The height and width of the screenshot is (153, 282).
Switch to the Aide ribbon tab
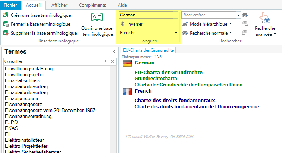[122, 5]
